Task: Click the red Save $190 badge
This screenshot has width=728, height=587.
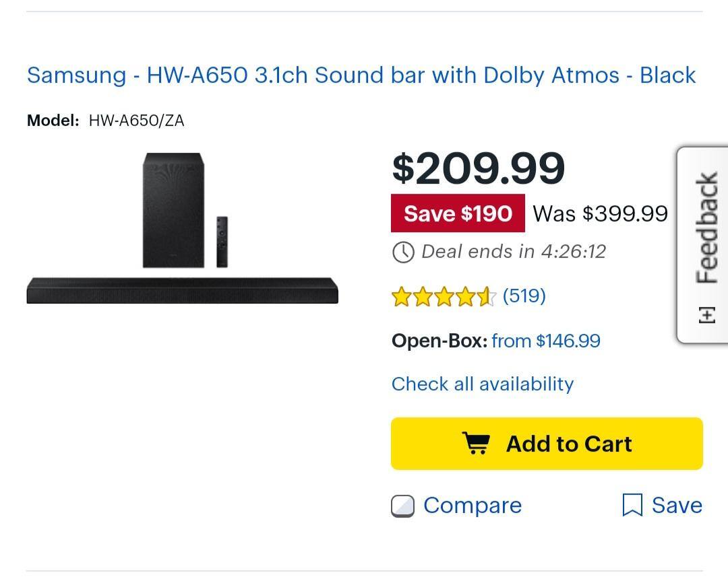Action: pyautogui.click(x=458, y=213)
